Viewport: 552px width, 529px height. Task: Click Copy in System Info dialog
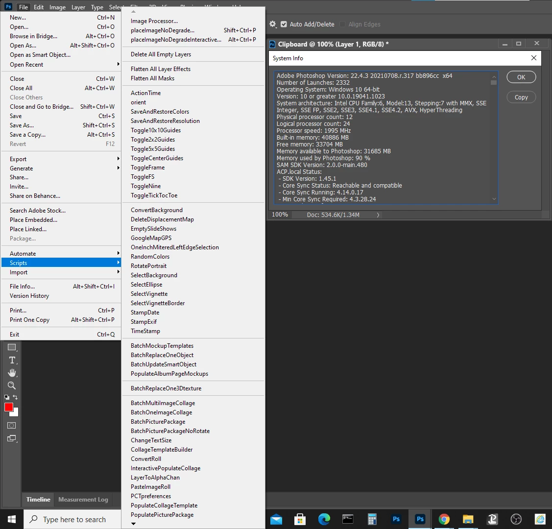[521, 97]
